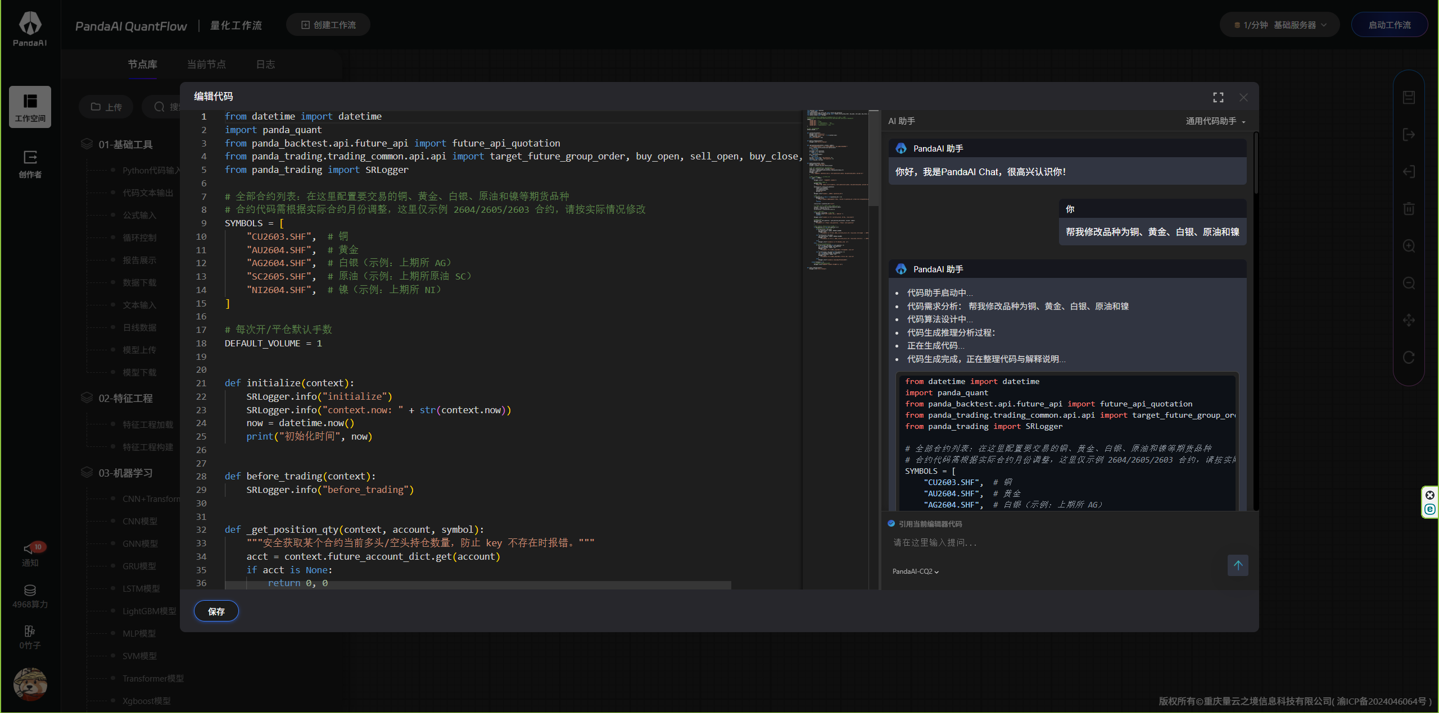Open the 1/分钟 基础服务器 server dropdown

coord(1279,25)
